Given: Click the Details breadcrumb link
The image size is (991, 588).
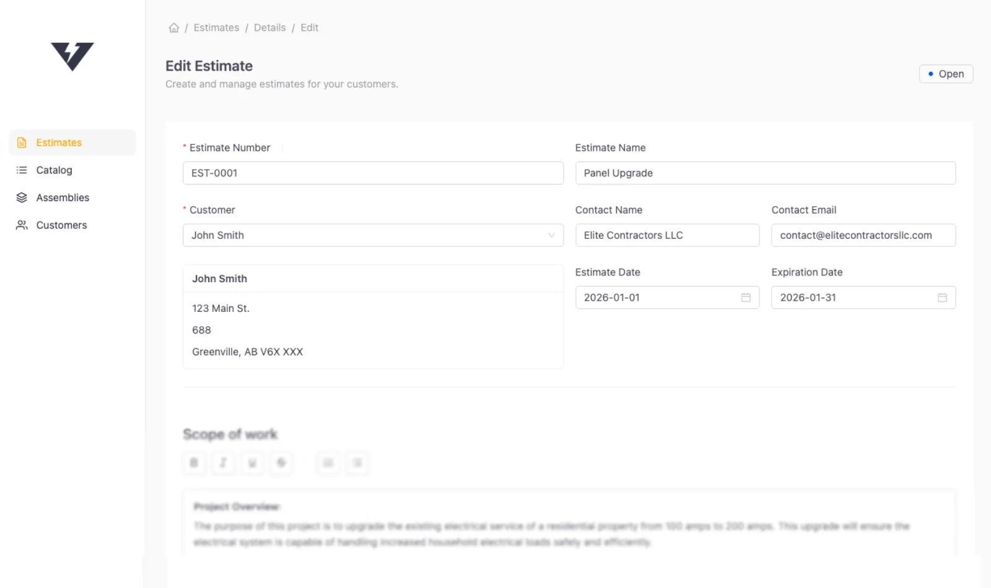Looking at the screenshot, I should tap(269, 27).
